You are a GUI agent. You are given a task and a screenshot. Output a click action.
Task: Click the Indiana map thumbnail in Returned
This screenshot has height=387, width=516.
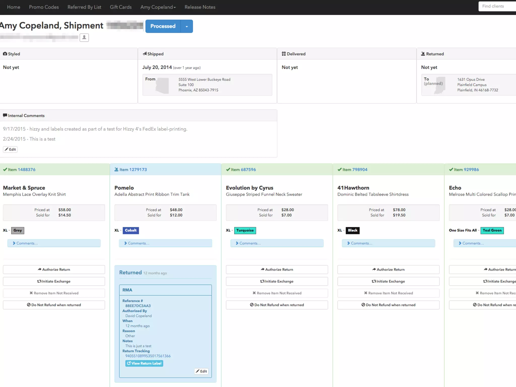click(x=440, y=85)
